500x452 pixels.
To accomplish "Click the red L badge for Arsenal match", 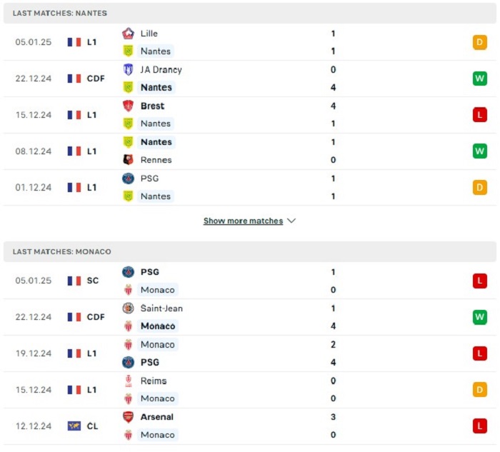I will tap(479, 426).
